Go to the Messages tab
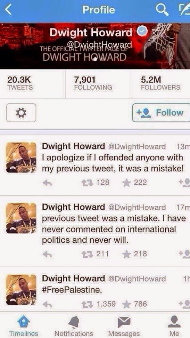 click(x=124, y=326)
